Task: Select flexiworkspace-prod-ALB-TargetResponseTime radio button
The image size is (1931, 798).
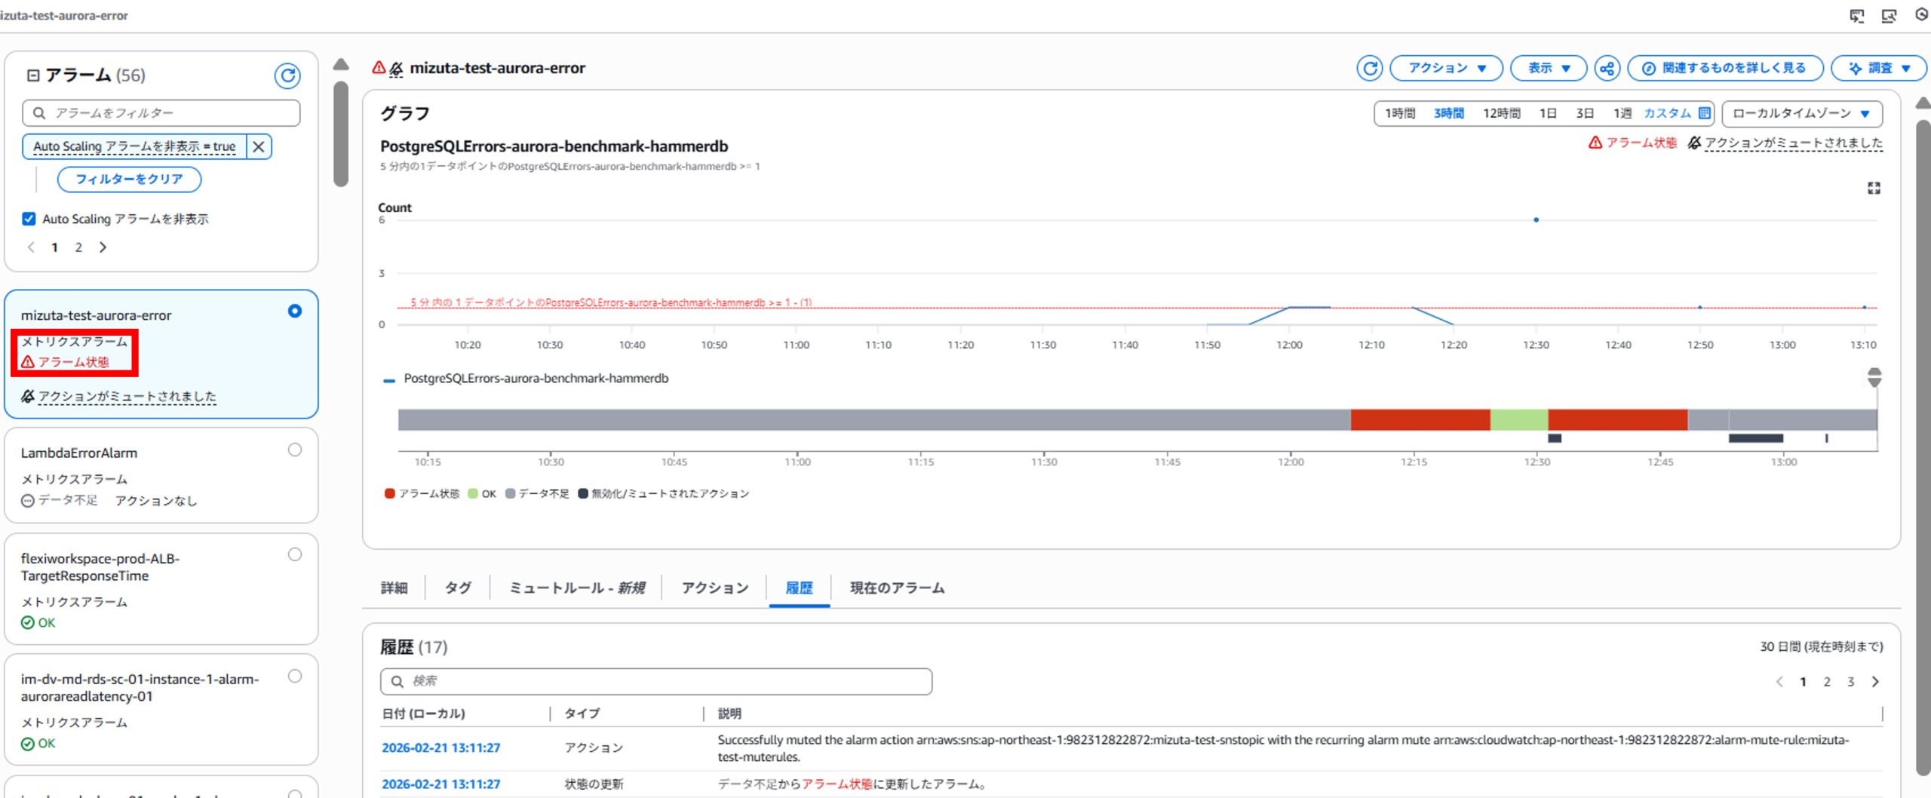Action: 295,555
